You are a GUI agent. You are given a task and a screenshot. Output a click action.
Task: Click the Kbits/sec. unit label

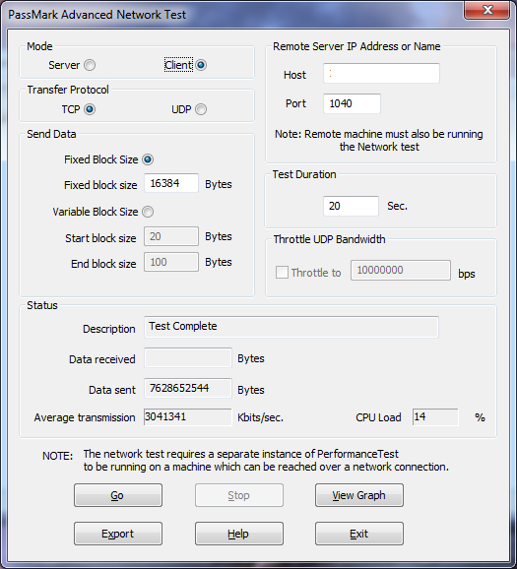point(260,417)
